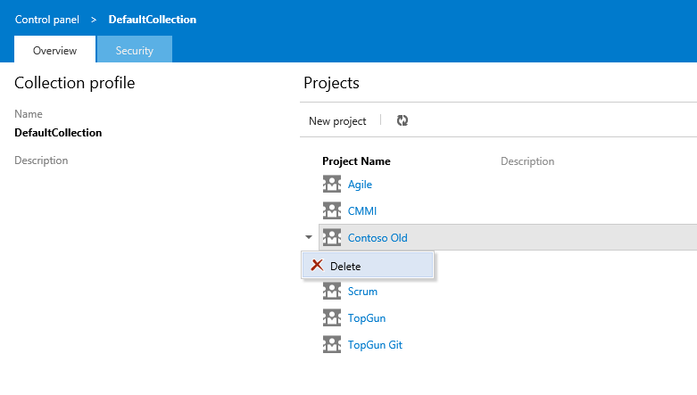This screenshot has width=697, height=395.
Task: Collapse the Contoso Old dropdown arrow
Action: 309,237
